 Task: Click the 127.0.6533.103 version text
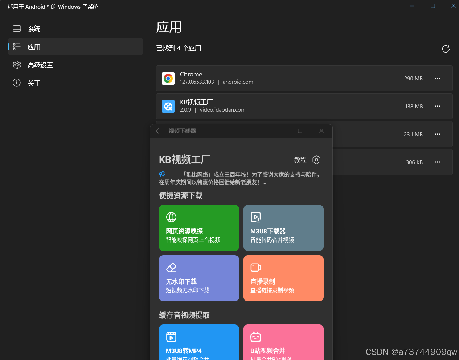pos(197,82)
